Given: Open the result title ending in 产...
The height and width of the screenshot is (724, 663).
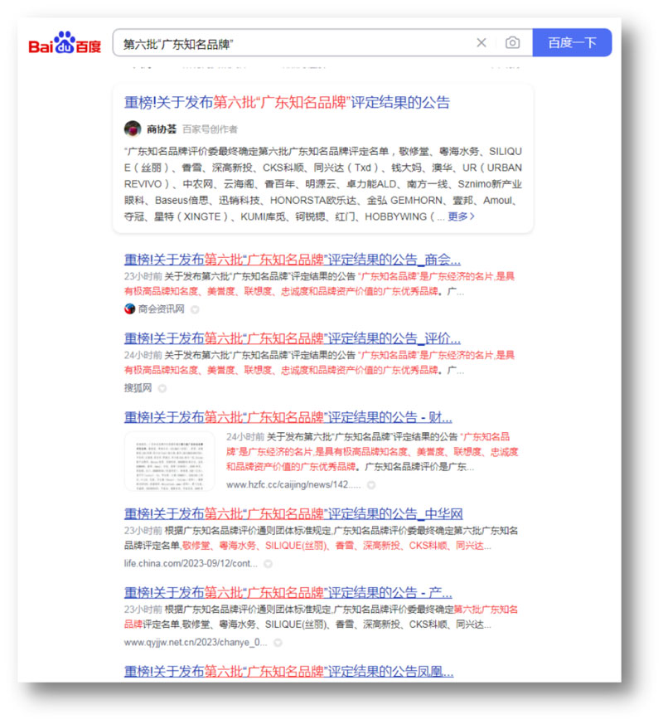Looking at the screenshot, I should (x=288, y=592).
